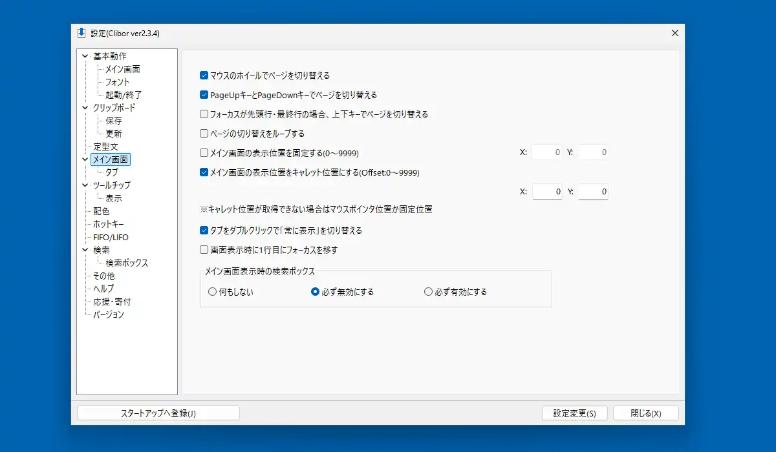776x452 pixels.
Task: Click the Clibor app icon in title bar
Action: pos(81,33)
